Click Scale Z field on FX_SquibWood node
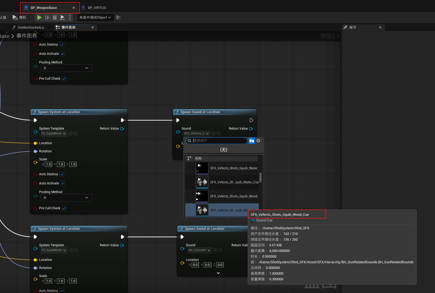435x293 pixels. click(x=73, y=164)
